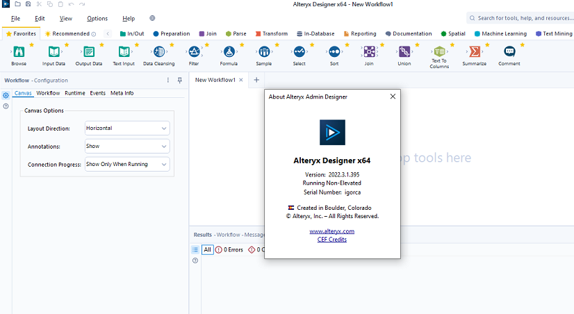This screenshot has height=314, width=574.
Task: Open the Spatial tool category
Action: [453, 33]
